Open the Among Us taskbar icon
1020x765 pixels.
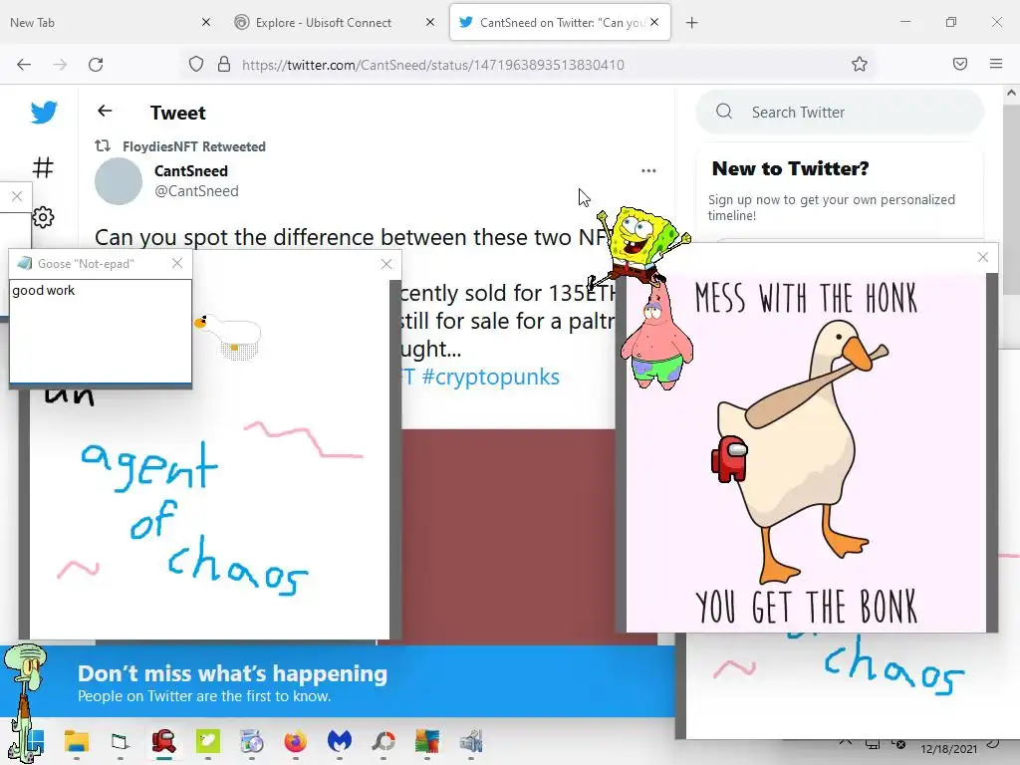[x=164, y=741]
